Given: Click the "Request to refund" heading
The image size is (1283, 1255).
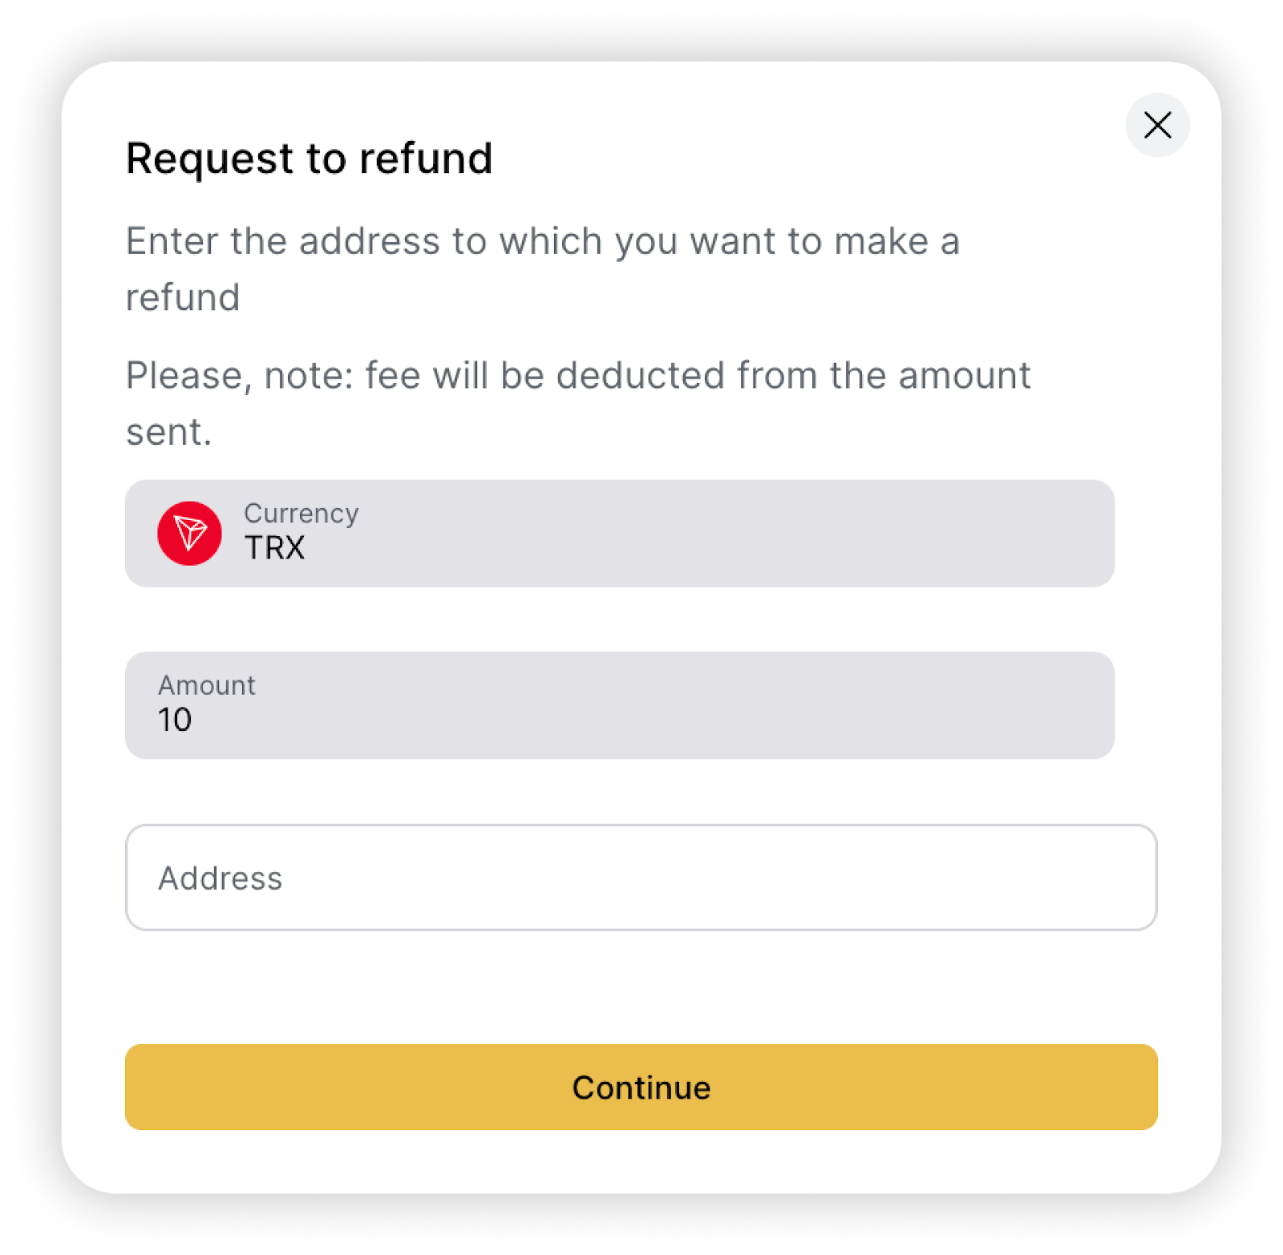Looking at the screenshot, I should (x=310, y=158).
